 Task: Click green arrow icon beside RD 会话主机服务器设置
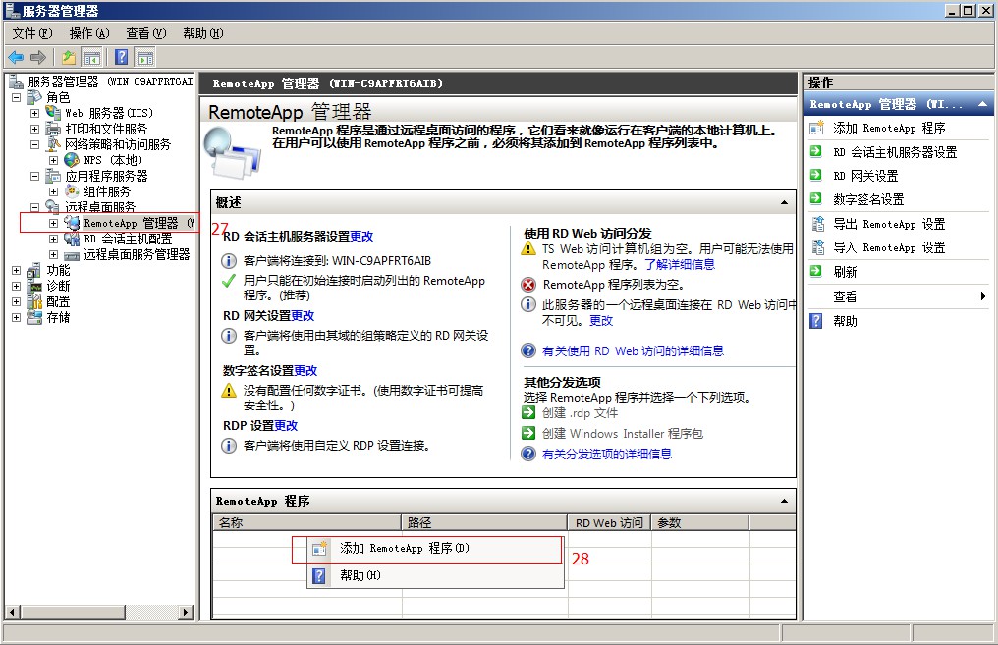click(x=816, y=151)
